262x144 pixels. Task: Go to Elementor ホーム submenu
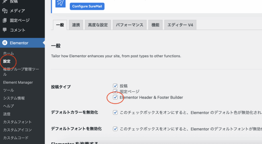pos(8,53)
